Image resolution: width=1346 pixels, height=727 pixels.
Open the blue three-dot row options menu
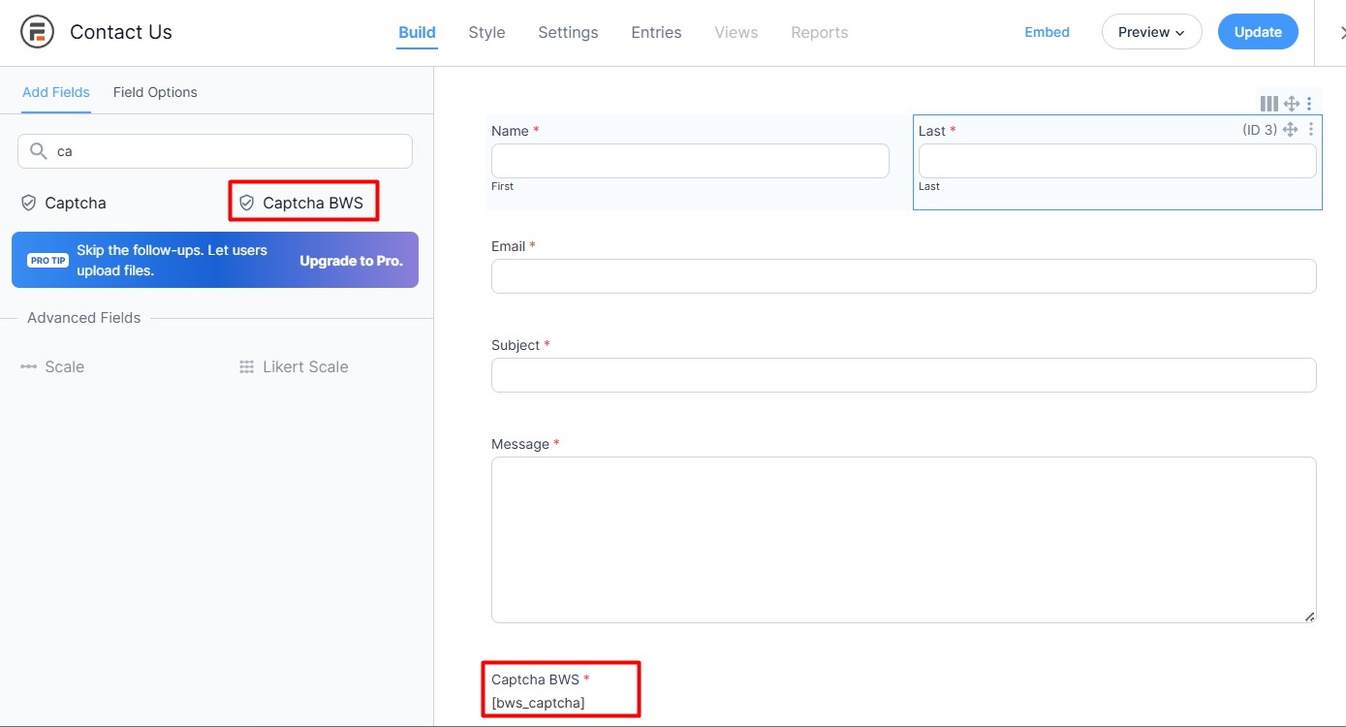click(x=1309, y=103)
